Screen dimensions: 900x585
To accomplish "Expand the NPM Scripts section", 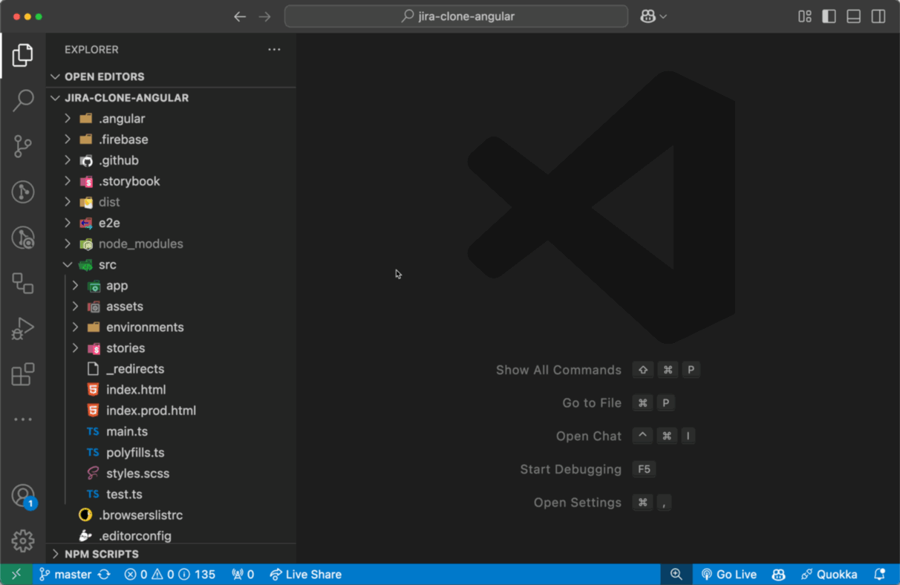I will pyautogui.click(x=171, y=554).
